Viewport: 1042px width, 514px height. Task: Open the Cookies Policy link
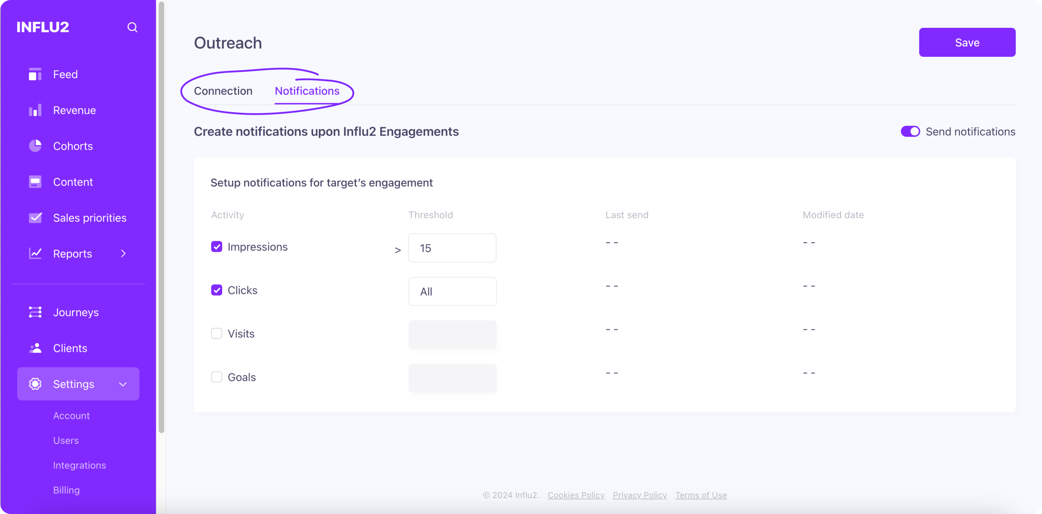pos(576,495)
